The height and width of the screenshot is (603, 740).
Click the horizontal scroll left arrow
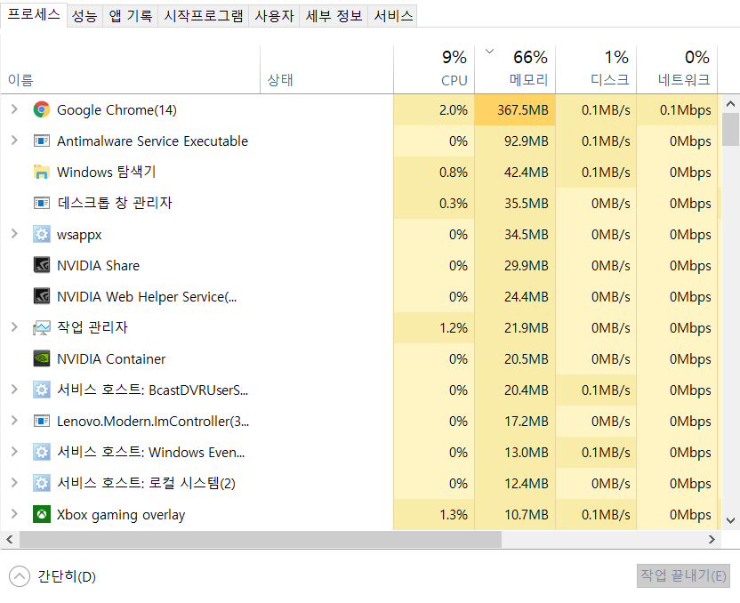coord(10,539)
